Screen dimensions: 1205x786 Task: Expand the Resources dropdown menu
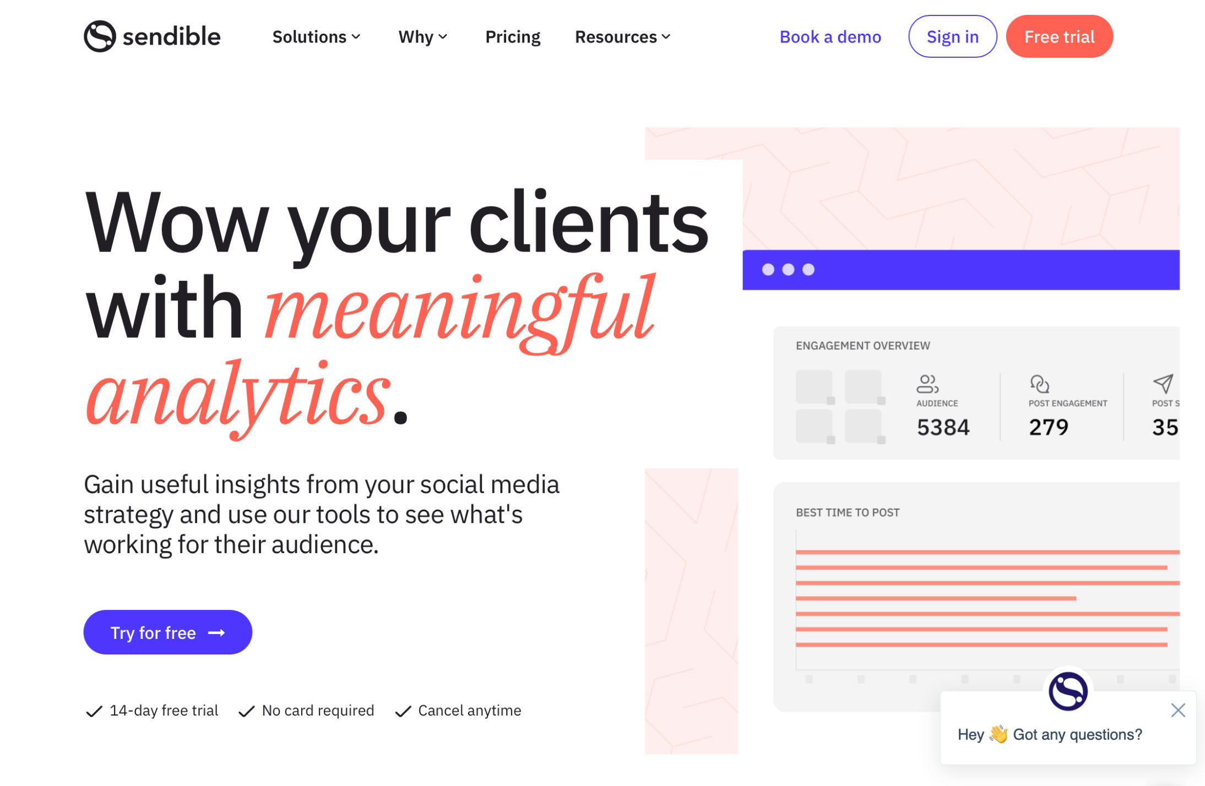click(623, 36)
